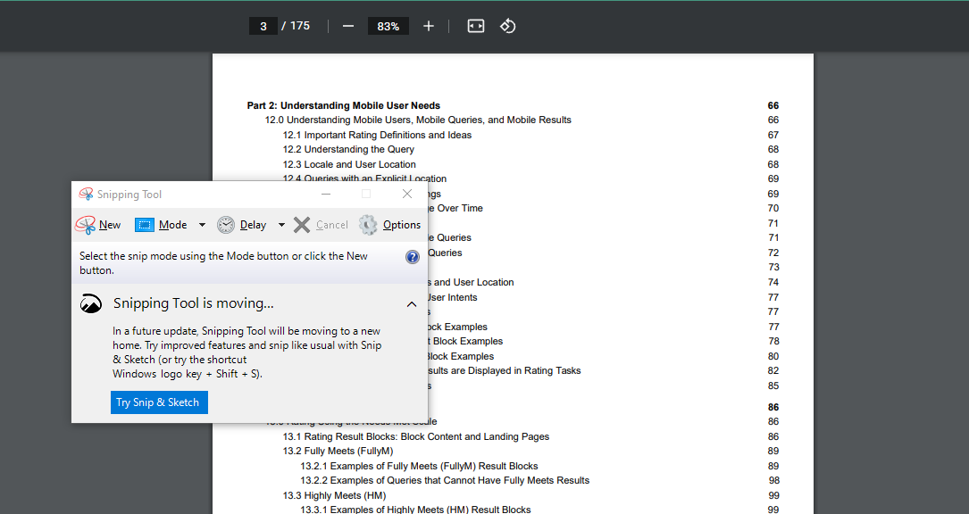Click the Try Snip & Sketch button

159,402
